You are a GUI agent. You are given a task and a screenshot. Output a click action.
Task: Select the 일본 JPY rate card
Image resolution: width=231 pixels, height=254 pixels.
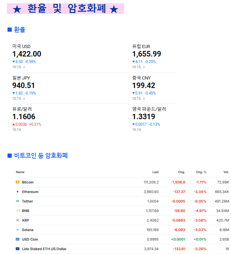pyautogui.click(x=24, y=85)
